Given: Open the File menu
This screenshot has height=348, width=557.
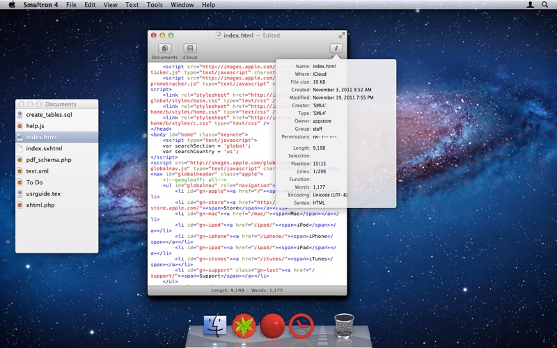Looking at the screenshot, I should click(x=71, y=5).
